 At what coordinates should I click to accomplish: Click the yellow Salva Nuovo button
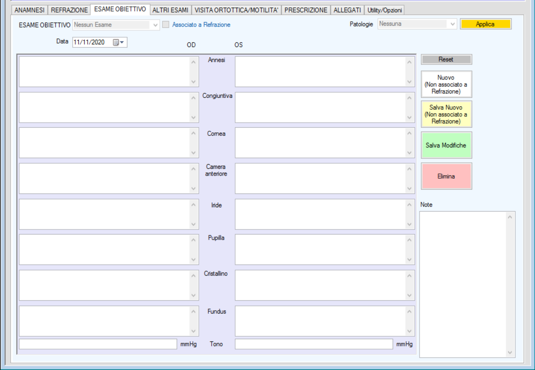pos(446,115)
